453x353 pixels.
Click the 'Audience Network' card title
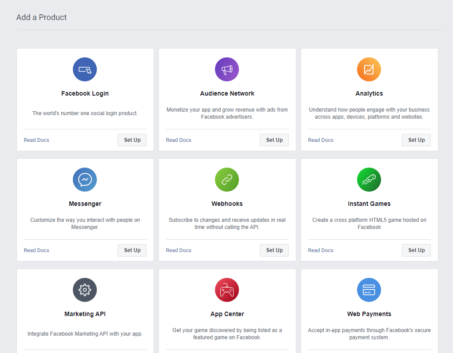227,93
